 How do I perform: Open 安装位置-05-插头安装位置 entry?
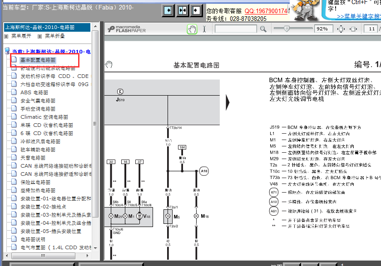[51, 231]
